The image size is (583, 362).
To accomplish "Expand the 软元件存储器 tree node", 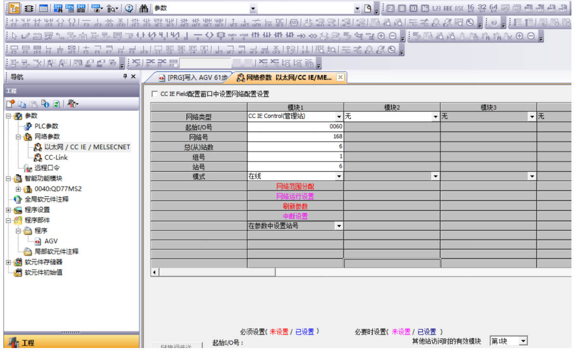I will pos(9,262).
